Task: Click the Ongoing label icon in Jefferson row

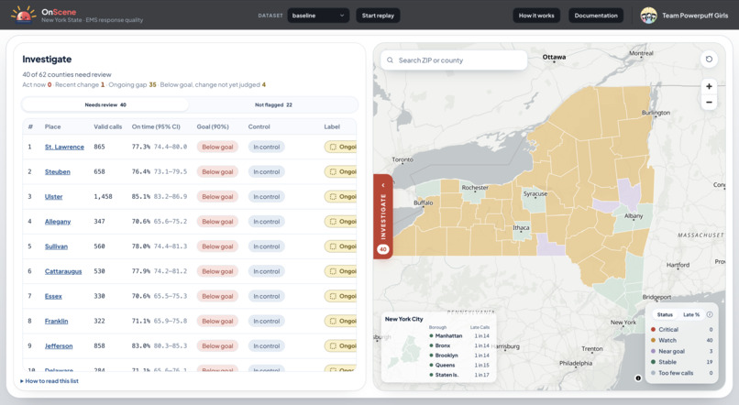Action: (333, 346)
